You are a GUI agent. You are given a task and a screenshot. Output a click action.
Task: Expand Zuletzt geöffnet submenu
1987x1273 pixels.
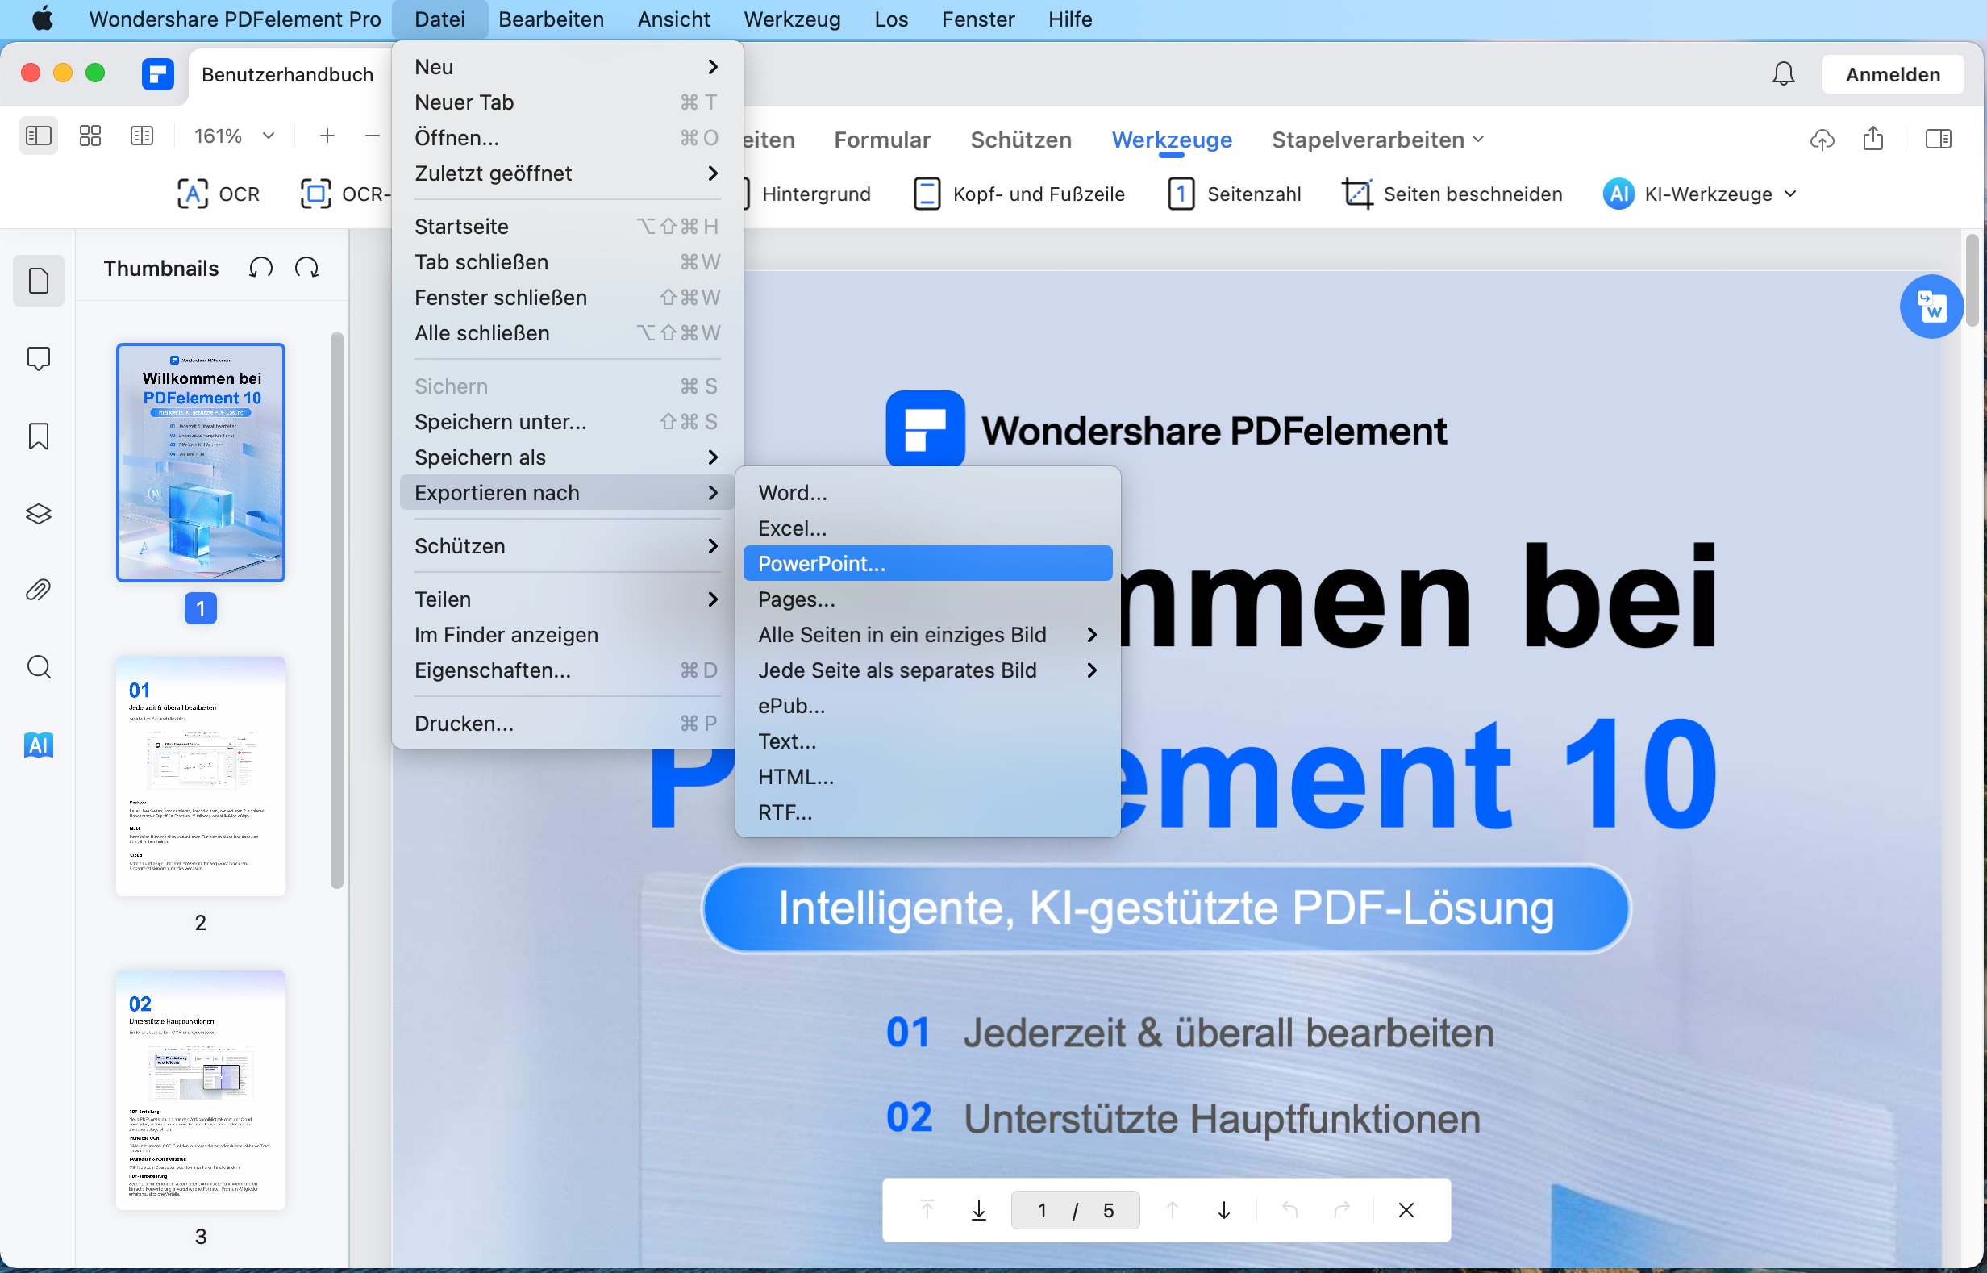567,173
